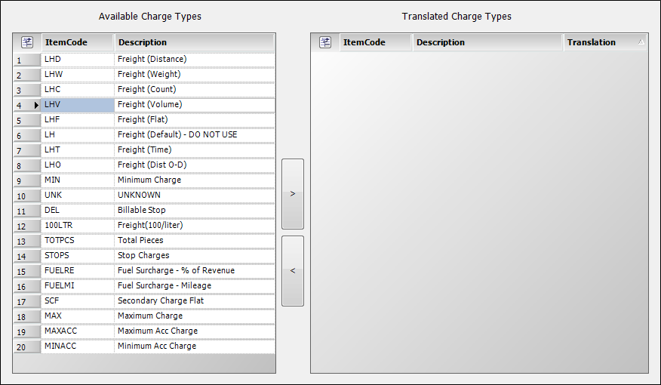The width and height of the screenshot is (661, 385).
Task: Click the move left arrow button
Action: 293,271
